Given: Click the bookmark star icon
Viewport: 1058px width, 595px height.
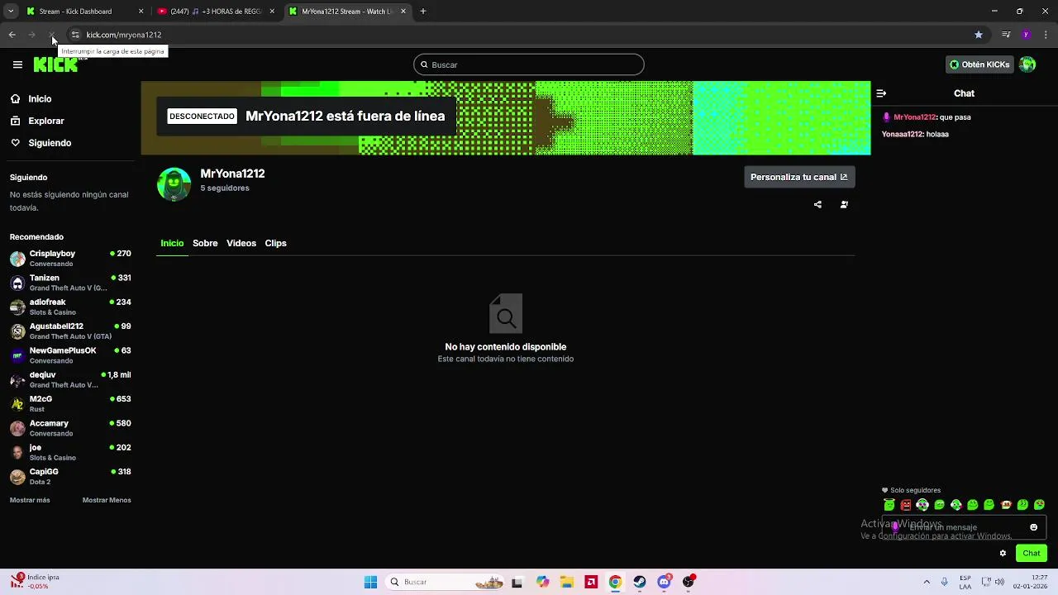Looking at the screenshot, I should 979,35.
